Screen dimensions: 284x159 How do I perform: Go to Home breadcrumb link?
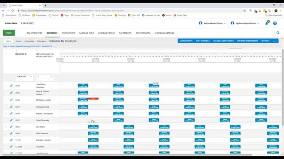(x=19, y=41)
